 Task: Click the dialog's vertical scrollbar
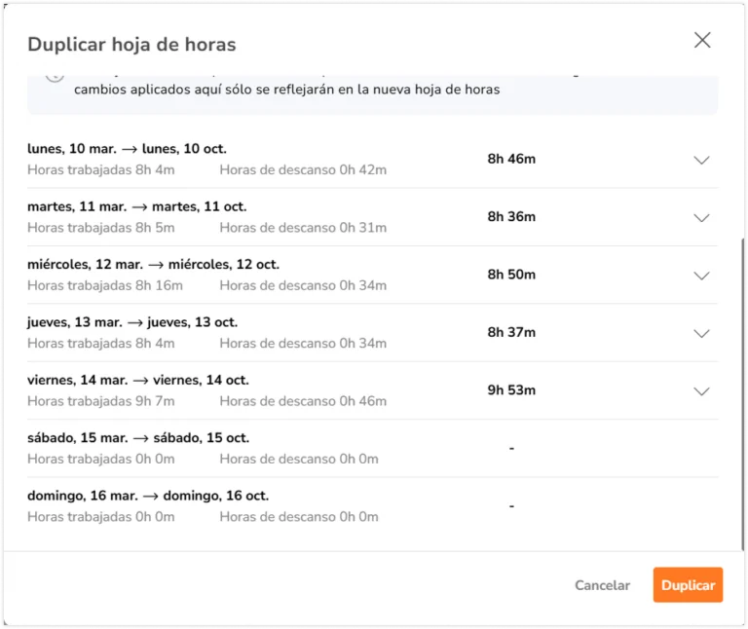[x=743, y=394]
